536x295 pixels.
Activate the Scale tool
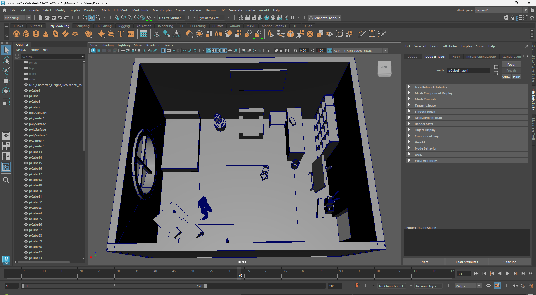coord(6,102)
